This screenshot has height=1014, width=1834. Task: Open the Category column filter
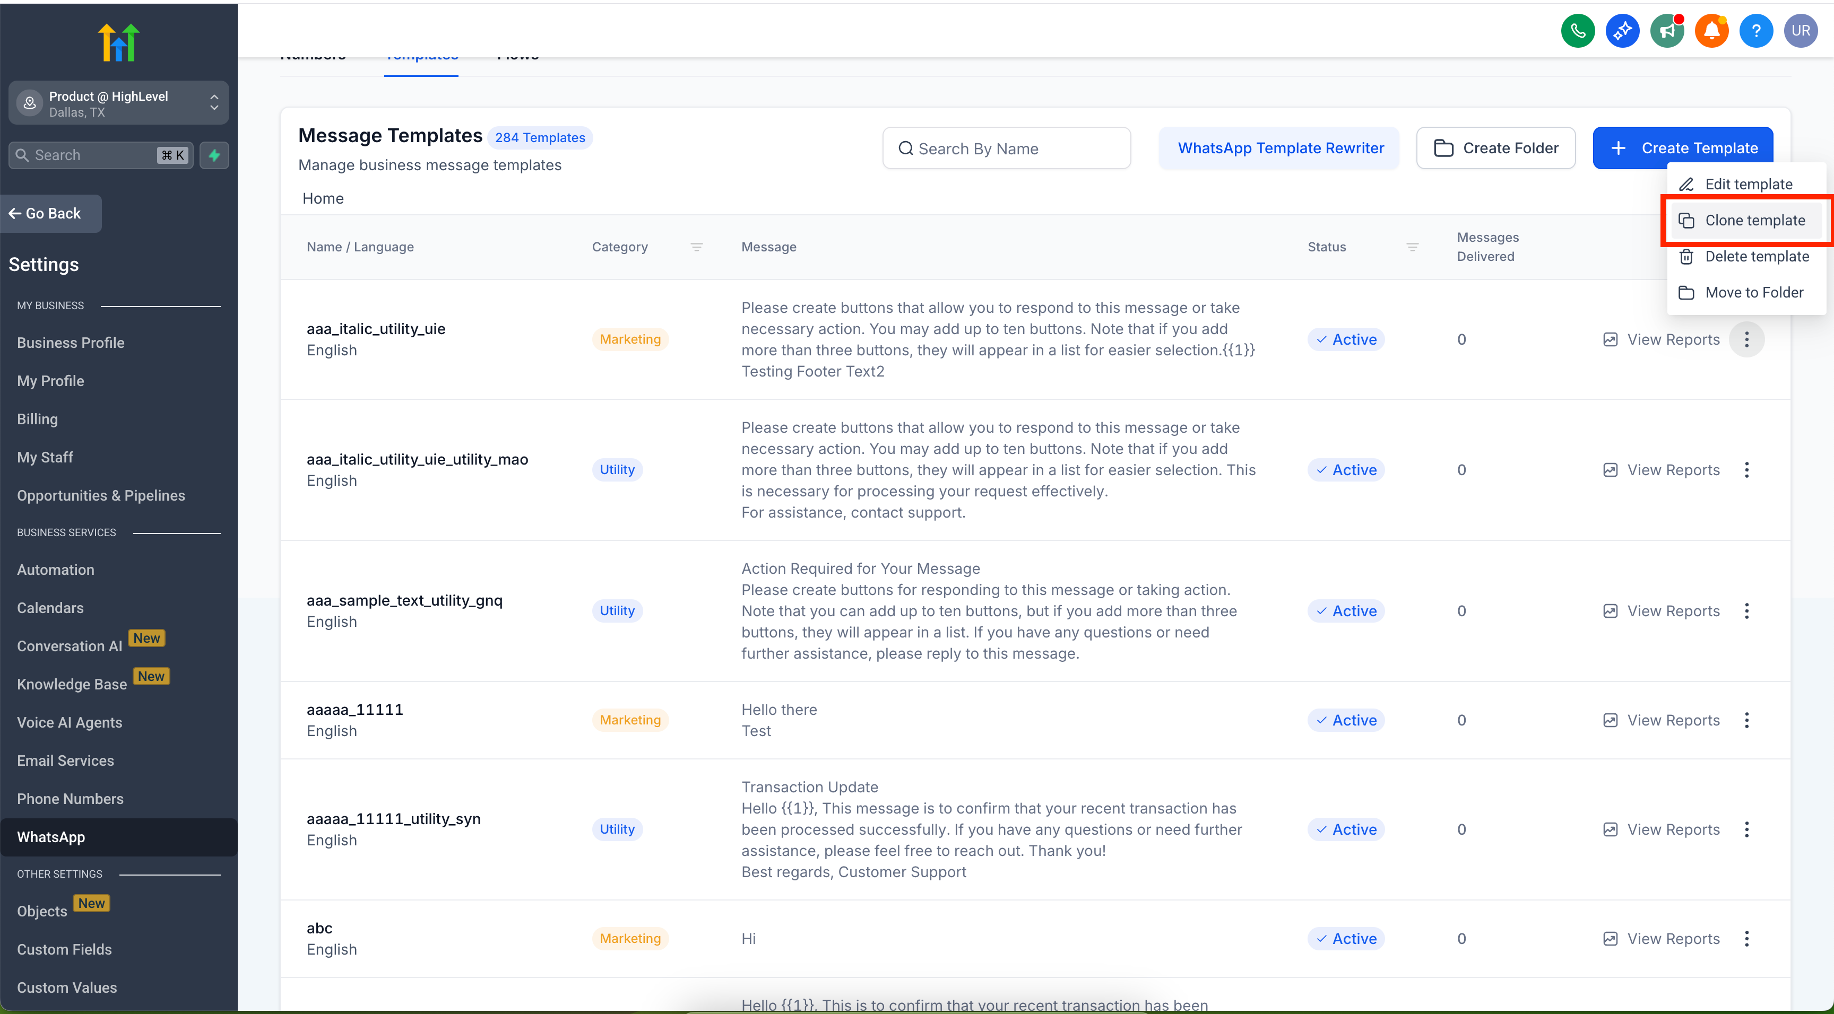click(x=696, y=247)
